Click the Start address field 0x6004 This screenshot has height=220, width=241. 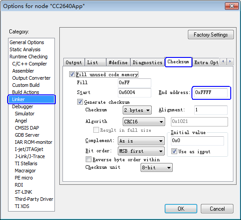coord(134,93)
